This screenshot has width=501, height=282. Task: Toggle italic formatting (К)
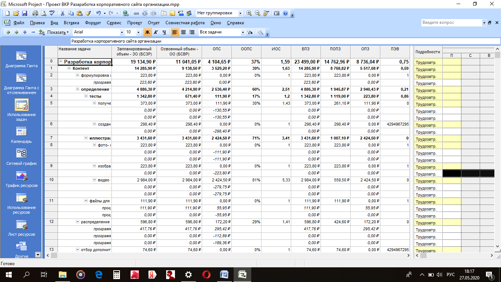(x=156, y=32)
